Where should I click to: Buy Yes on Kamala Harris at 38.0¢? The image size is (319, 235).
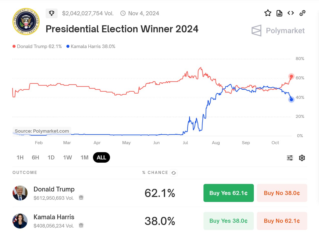tap(229, 221)
